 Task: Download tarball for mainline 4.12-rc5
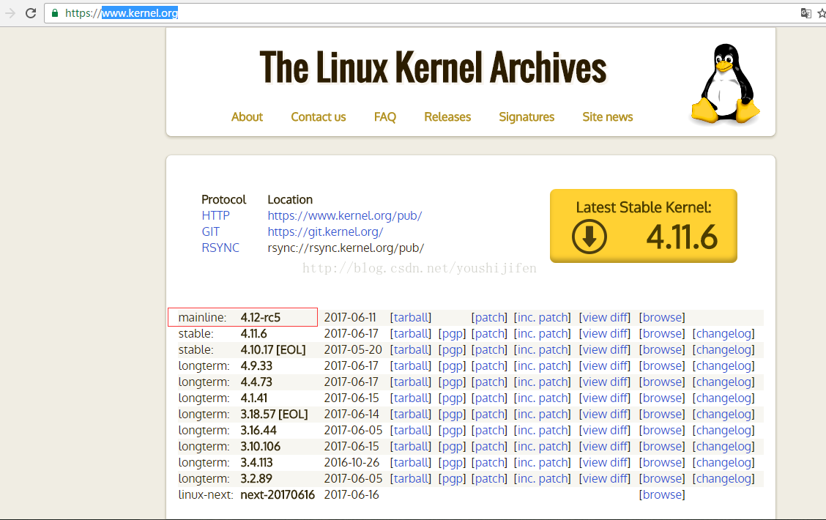click(x=411, y=317)
